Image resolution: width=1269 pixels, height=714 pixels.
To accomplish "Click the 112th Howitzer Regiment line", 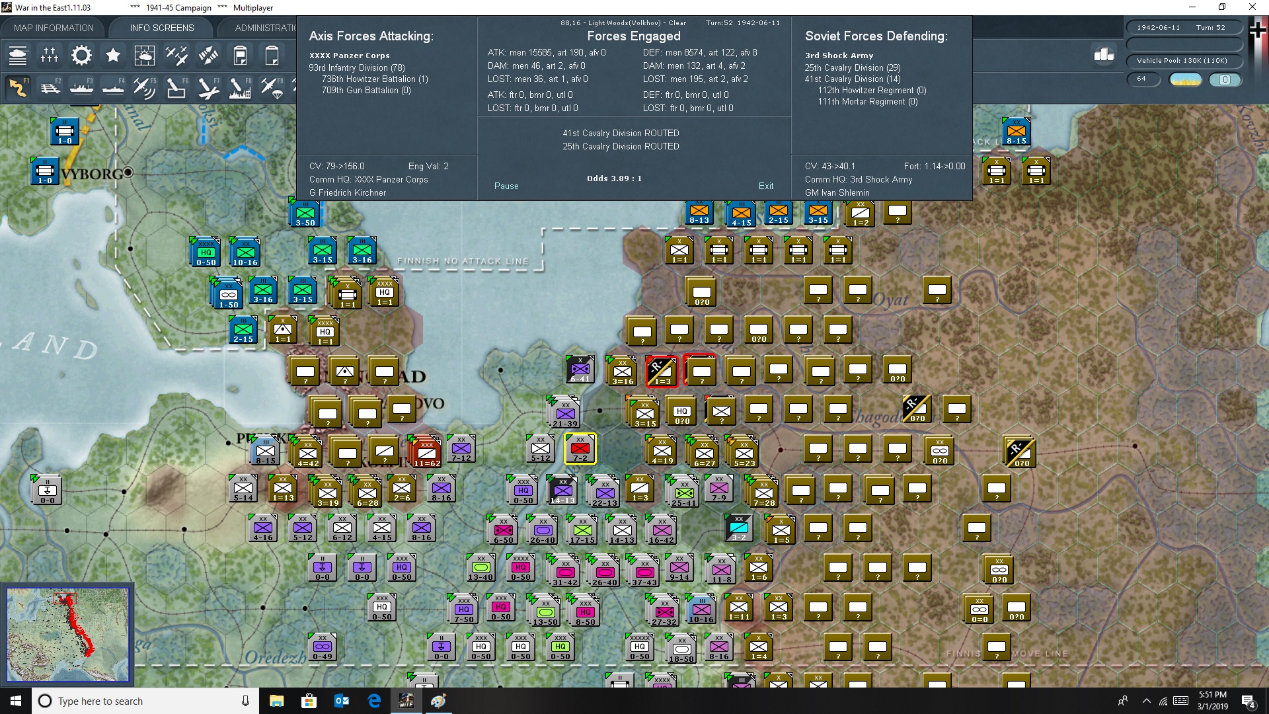I will click(x=872, y=90).
